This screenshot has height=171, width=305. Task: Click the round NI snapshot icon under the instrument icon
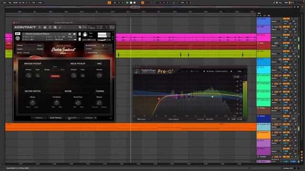[18, 38]
